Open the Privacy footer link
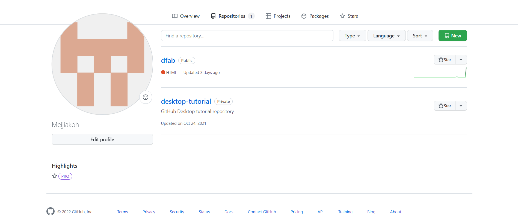This screenshot has width=518, height=222. coord(149,212)
